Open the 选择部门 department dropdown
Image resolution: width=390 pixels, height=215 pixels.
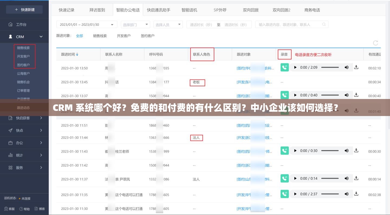pyautogui.click(x=135, y=24)
